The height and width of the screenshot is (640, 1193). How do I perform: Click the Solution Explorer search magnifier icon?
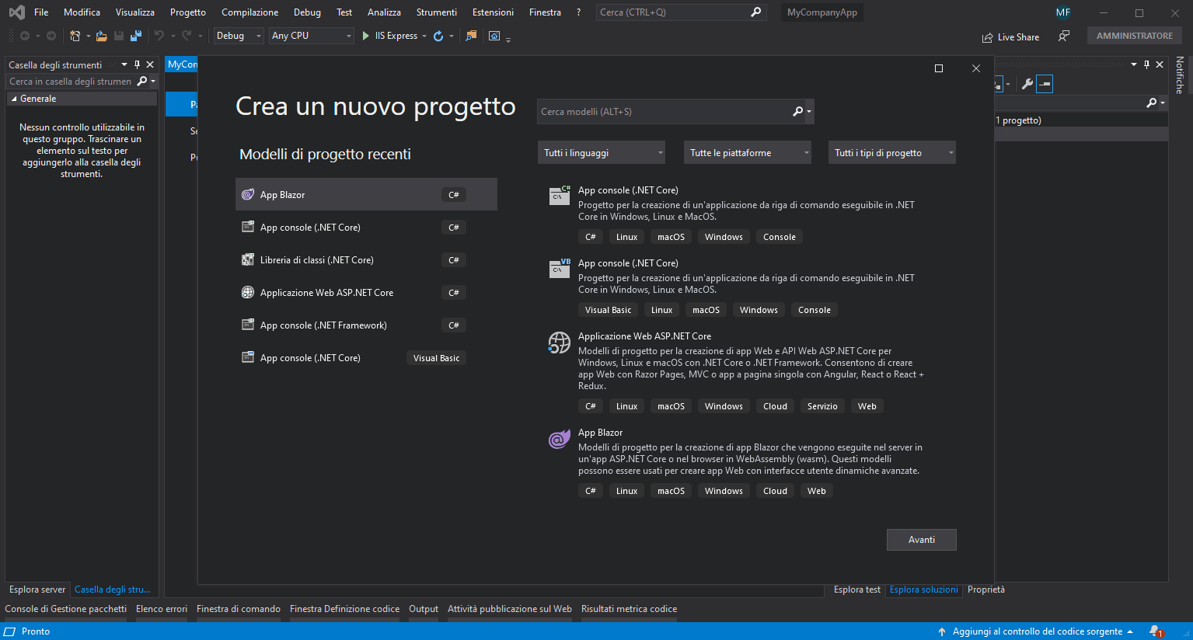pyautogui.click(x=1152, y=103)
